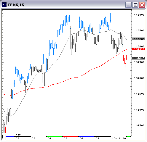Click the gray 117231 price marker

pos(138,39)
